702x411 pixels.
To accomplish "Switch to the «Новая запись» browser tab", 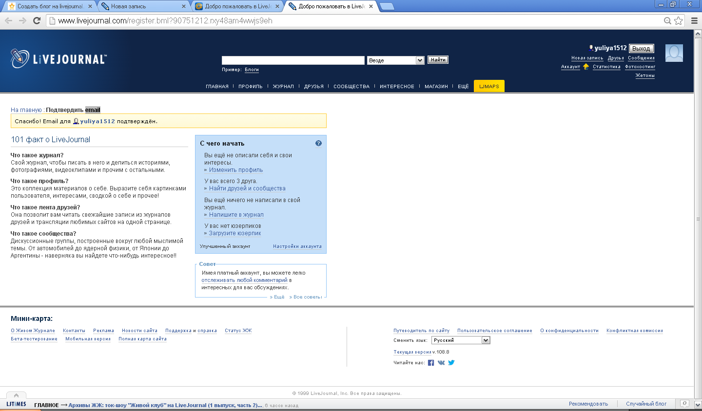I will (x=144, y=6).
